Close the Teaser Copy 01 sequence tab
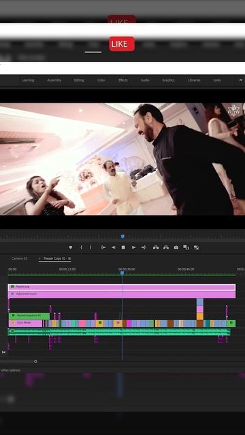 39,258
